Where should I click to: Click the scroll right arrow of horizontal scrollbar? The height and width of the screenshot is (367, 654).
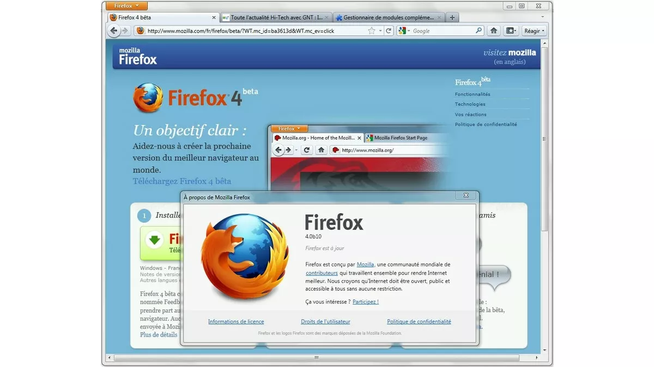point(537,358)
